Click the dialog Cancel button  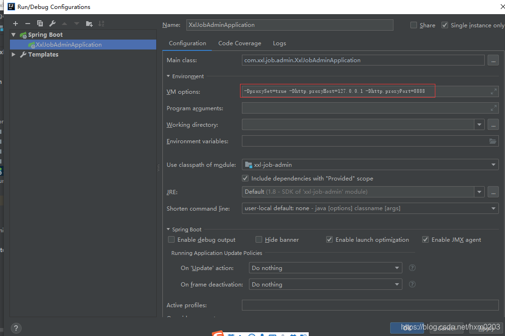point(446,328)
